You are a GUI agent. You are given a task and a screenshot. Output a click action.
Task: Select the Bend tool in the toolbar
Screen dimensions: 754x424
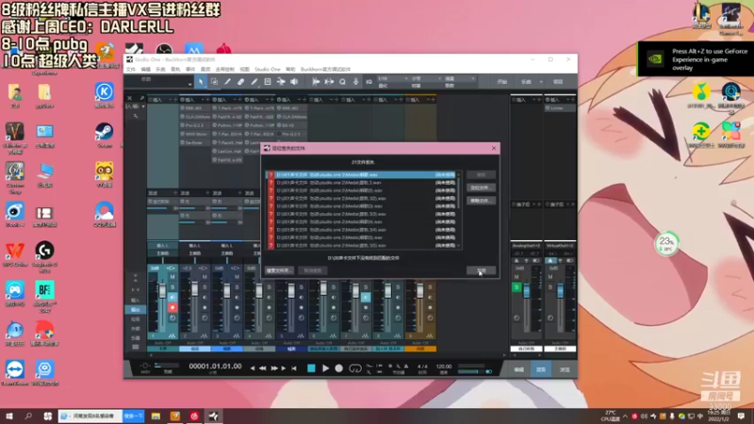(x=281, y=82)
